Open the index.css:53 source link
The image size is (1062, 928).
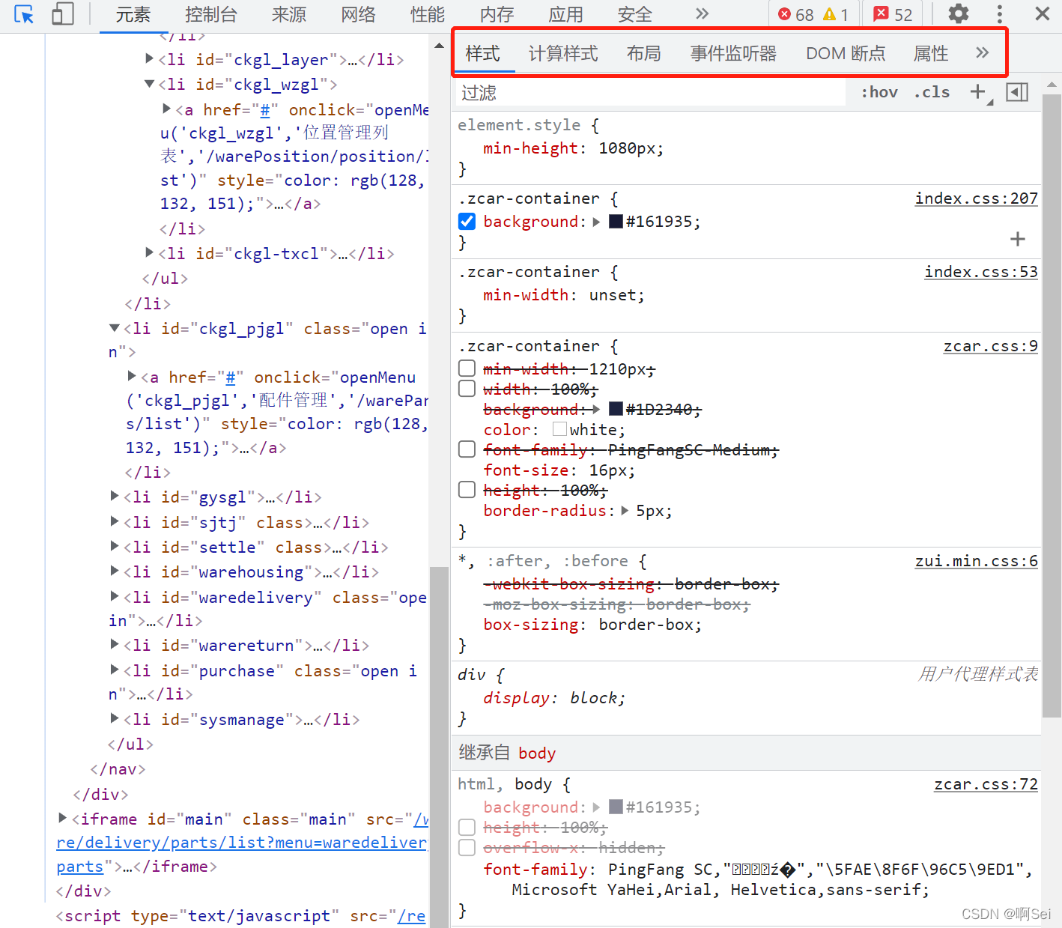point(981,272)
